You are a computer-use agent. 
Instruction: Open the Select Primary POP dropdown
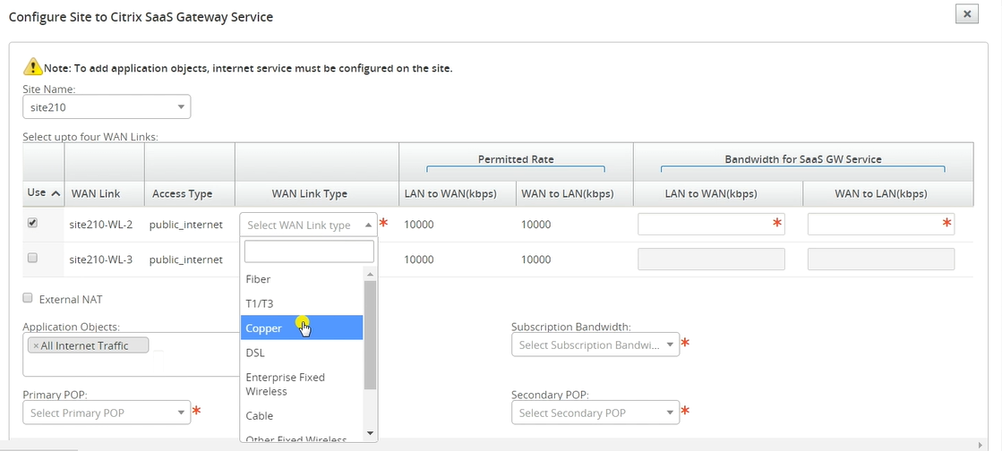tap(107, 413)
